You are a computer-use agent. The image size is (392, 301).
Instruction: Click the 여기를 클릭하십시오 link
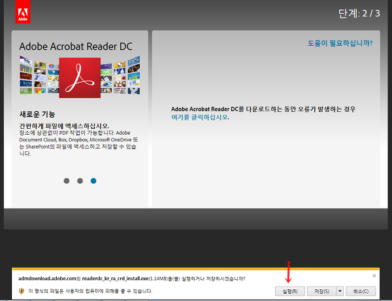tap(199, 117)
